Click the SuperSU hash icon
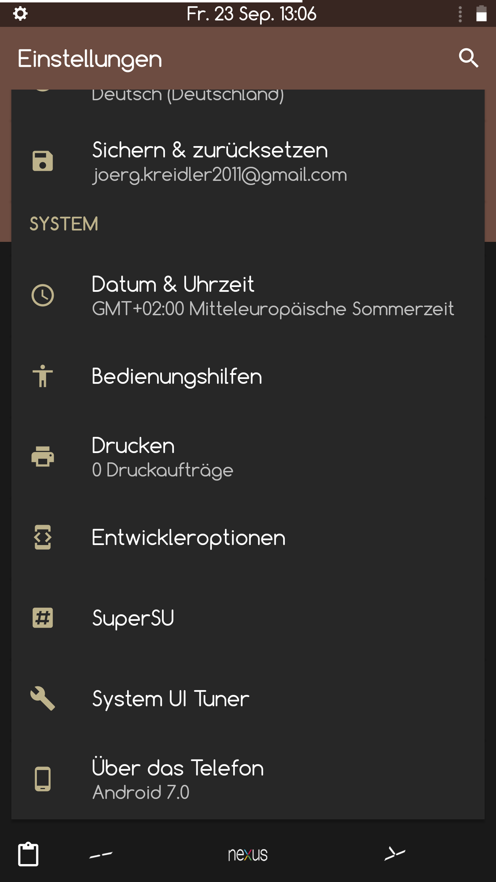The image size is (496, 882). 42,618
